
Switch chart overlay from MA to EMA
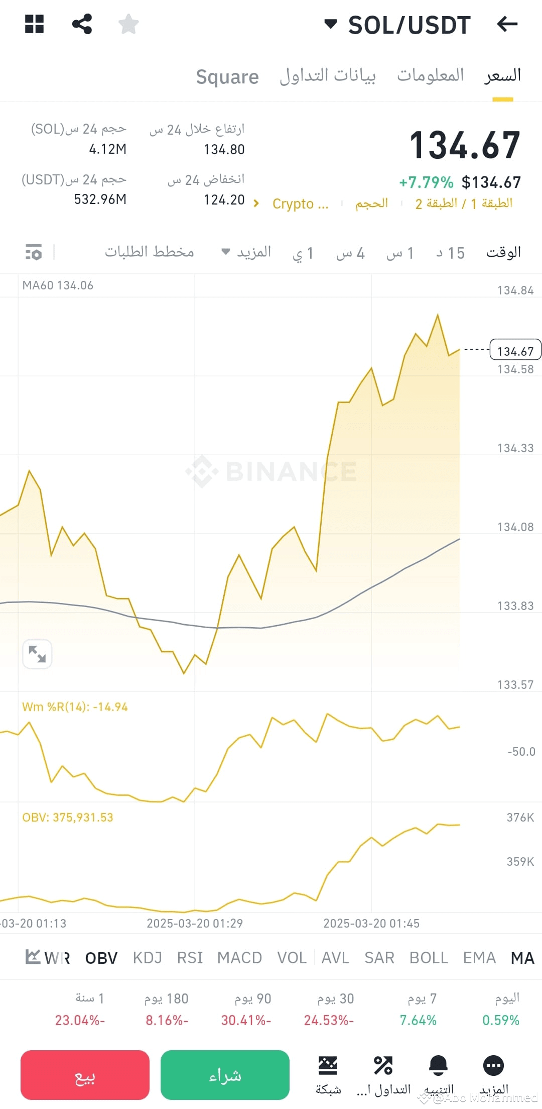point(479,958)
